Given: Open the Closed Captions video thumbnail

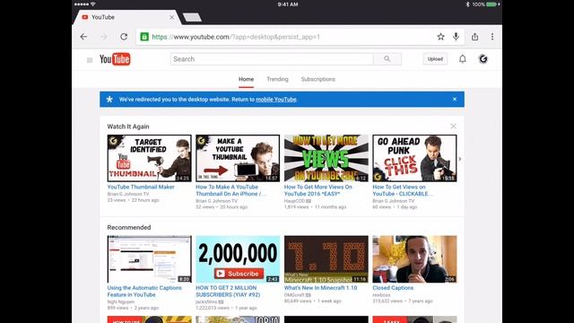Looking at the screenshot, I should [x=414, y=259].
